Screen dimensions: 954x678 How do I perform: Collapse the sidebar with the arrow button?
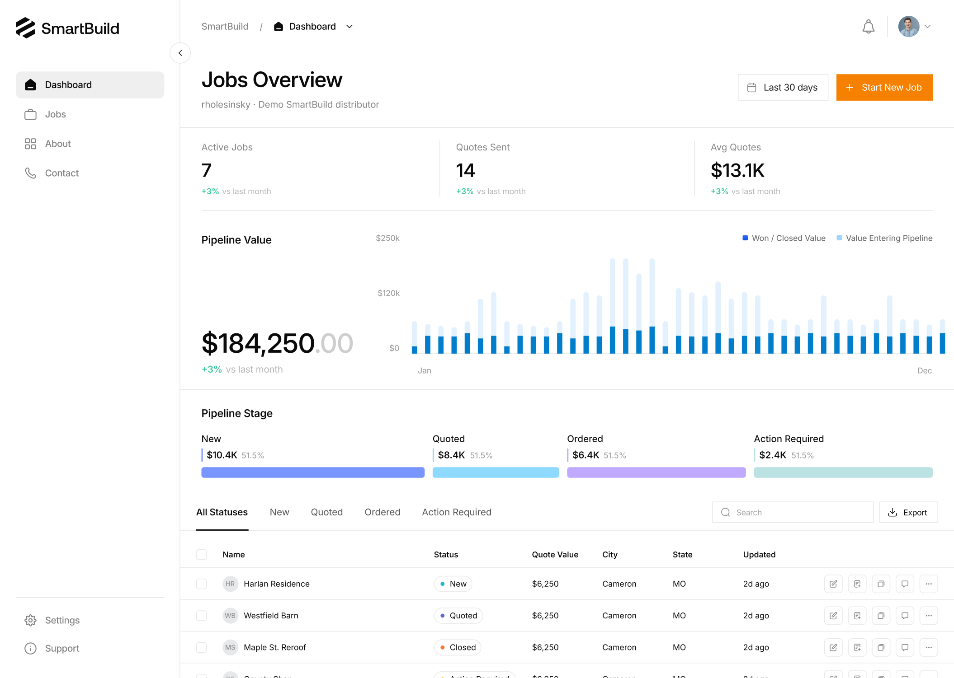pyautogui.click(x=180, y=53)
